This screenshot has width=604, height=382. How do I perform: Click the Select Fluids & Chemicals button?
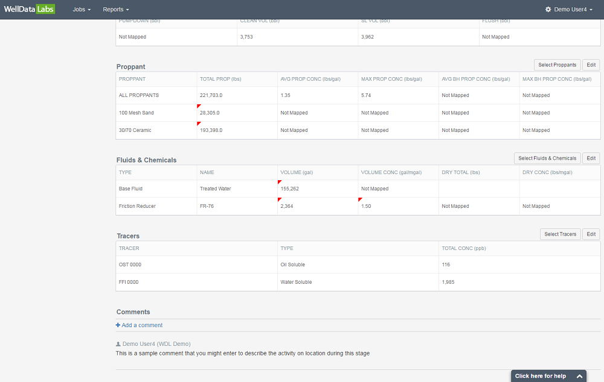(x=547, y=158)
